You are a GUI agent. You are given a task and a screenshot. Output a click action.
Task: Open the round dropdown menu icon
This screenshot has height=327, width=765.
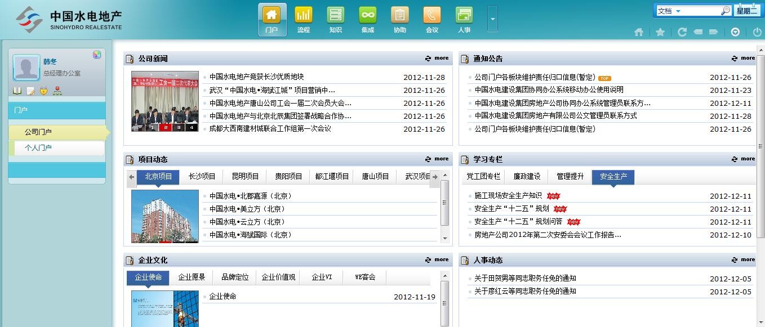[x=735, y=32]
